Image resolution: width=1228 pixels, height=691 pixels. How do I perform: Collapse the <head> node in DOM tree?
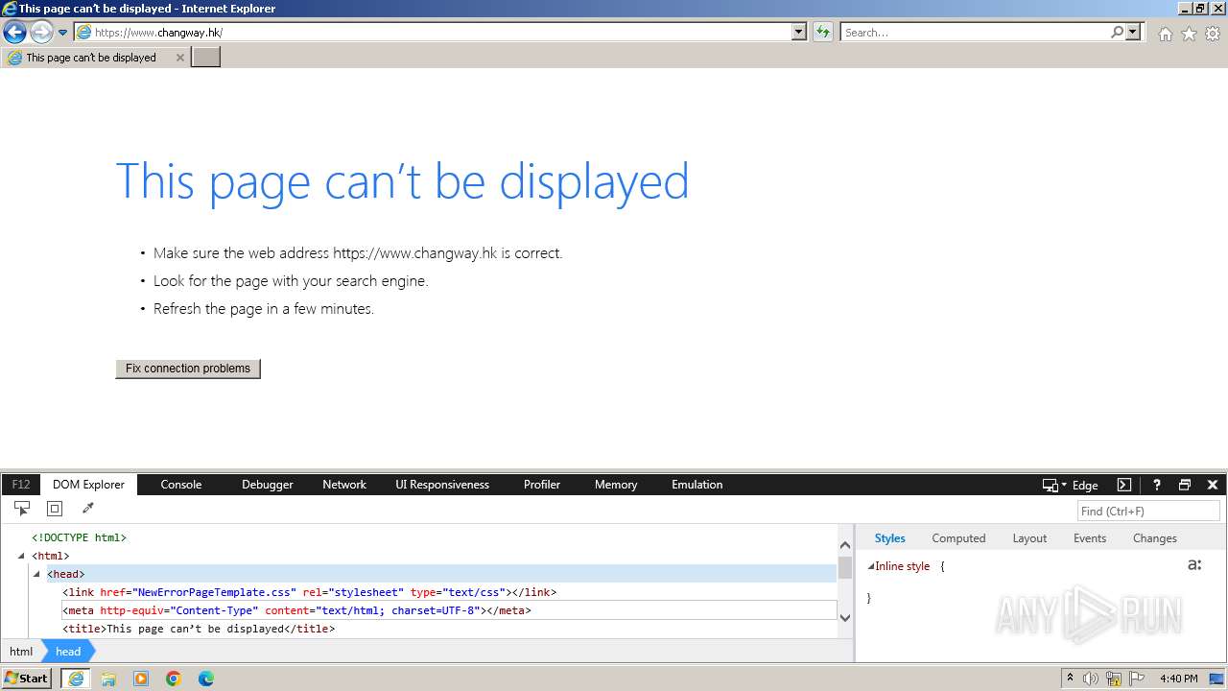pyautogui.click(x=36, y=574)
